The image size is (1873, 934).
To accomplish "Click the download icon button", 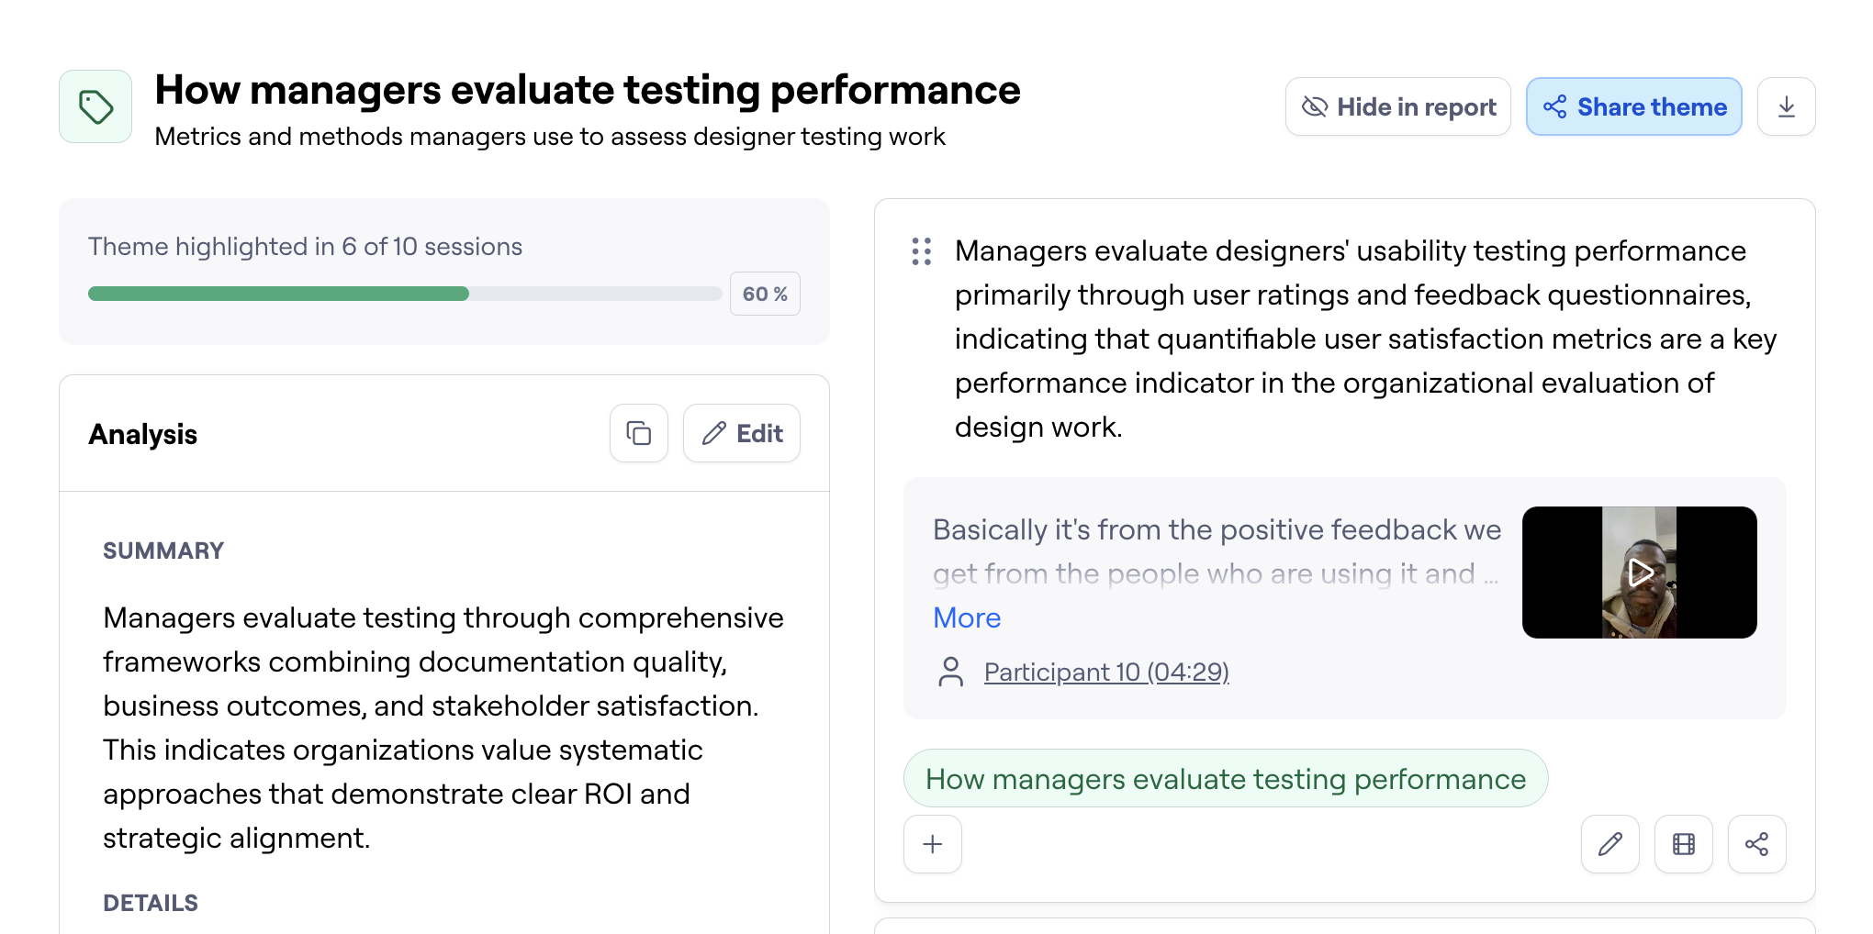I will (x=1786, y=107).
